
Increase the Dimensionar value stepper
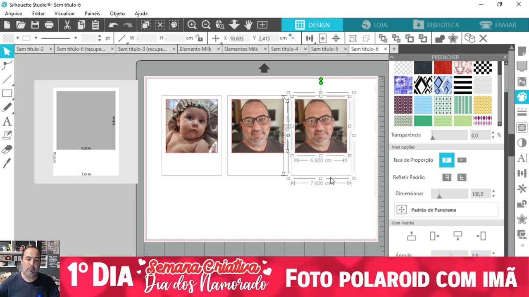493,192
